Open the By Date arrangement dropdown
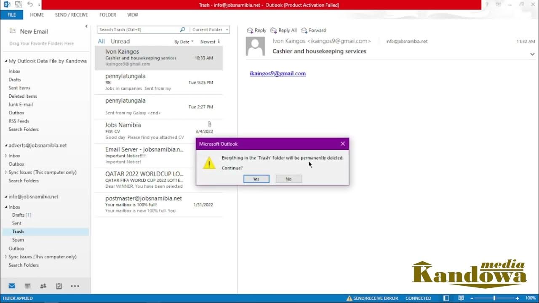 184,42
